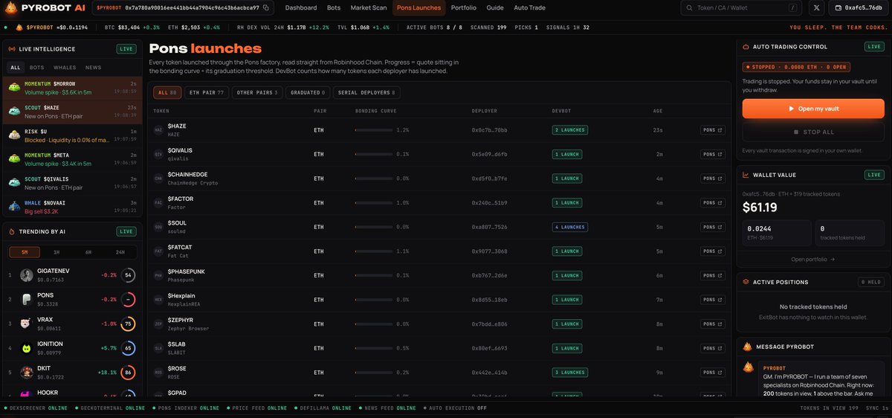Click the $HAZE token badge icon
892x418 pixels.
pyautogui.click(x=158, y=130)
